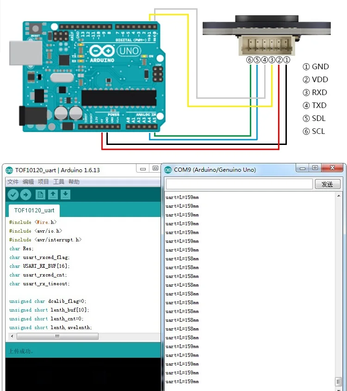347x391 pixels.
Task: Minimize the COM9 serial monitor window
Action: pyautogui.click(x=303, y=168)
